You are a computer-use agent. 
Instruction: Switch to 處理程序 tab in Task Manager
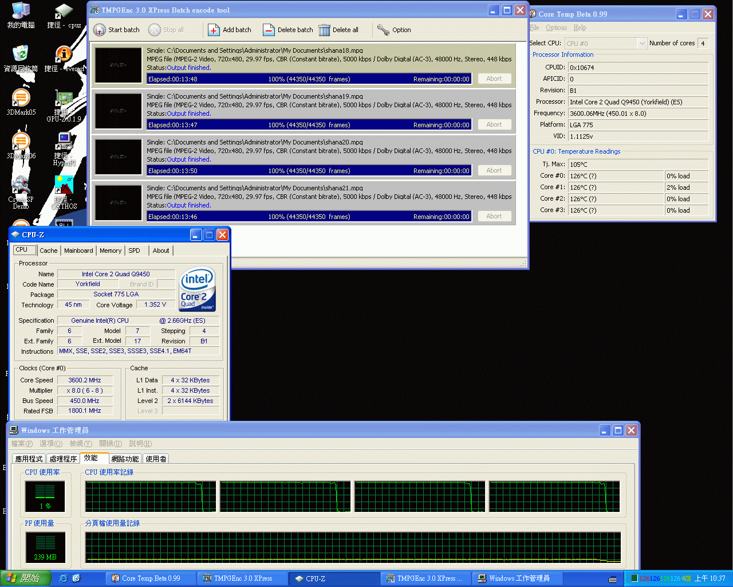pos(63,459)
